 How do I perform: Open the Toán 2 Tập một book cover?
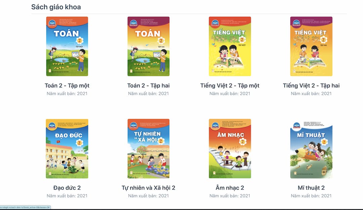point(67,46)
